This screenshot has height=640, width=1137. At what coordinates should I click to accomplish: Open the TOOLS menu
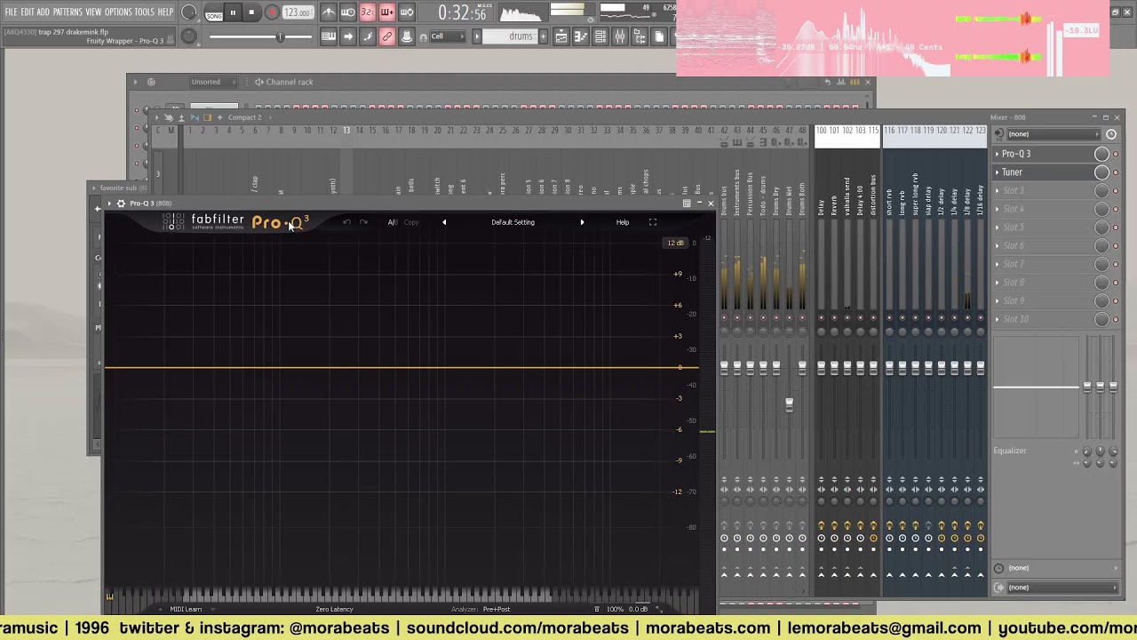point(145,12)
